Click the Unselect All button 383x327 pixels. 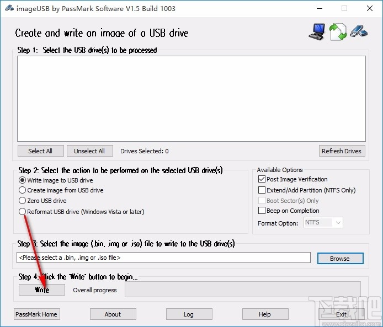pos(89,151)
